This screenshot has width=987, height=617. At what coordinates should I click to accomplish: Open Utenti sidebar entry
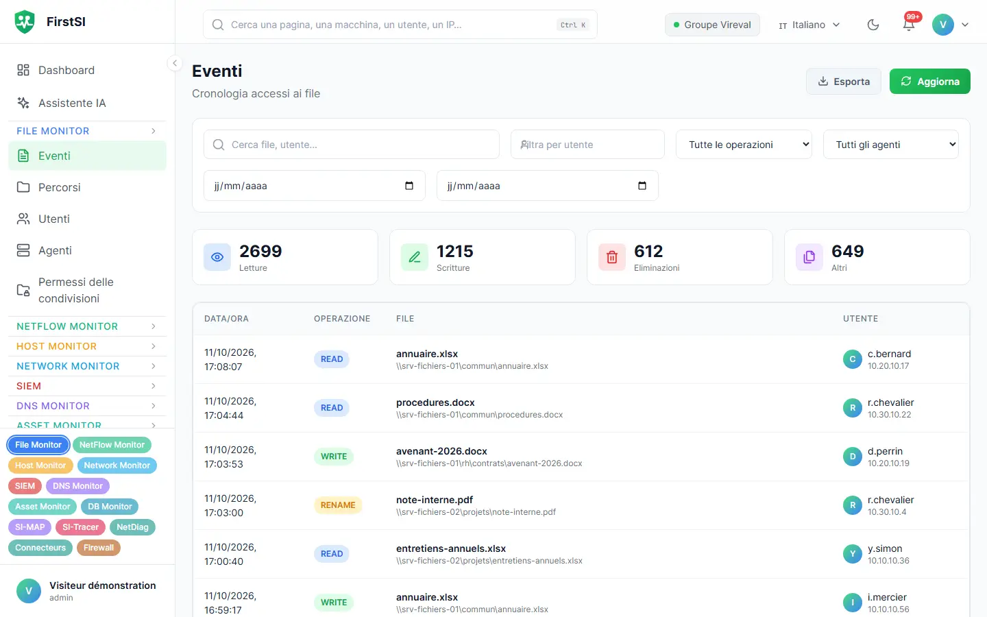click(x=87, y=219)
